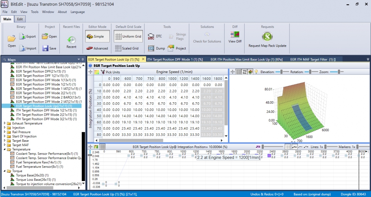Open a project with the Project Open icon
371x197 pixels.
45,37
